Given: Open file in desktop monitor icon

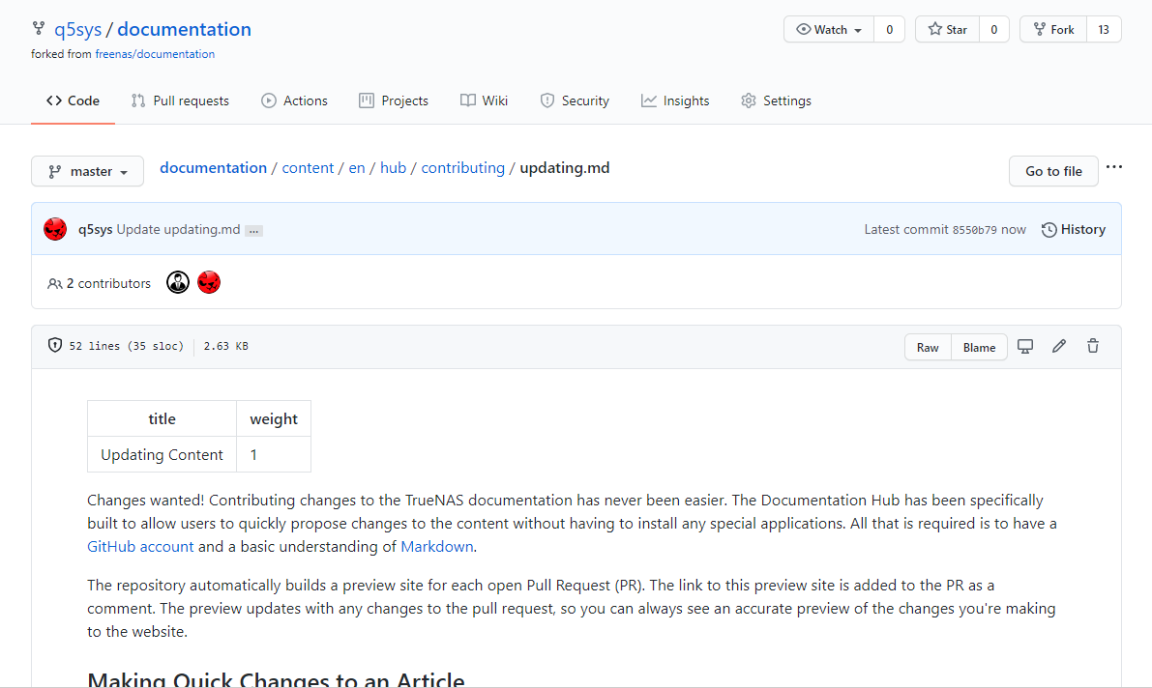Looking at the screenshot, I should click(1025, 346).
